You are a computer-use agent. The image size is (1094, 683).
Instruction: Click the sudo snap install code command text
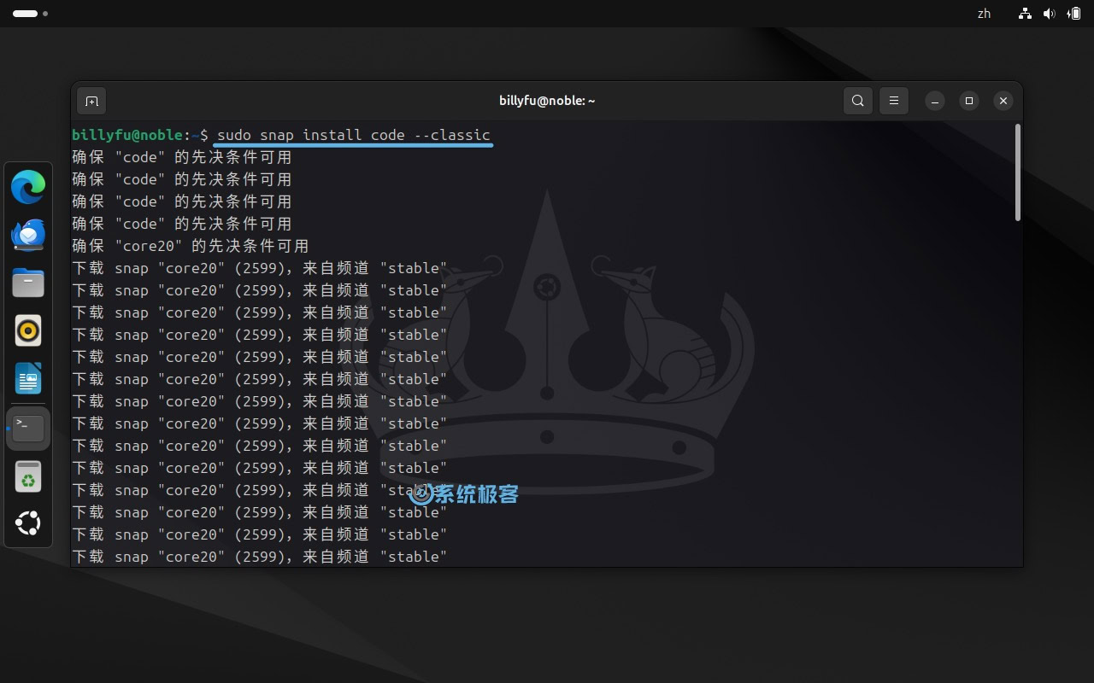[354, 135]
